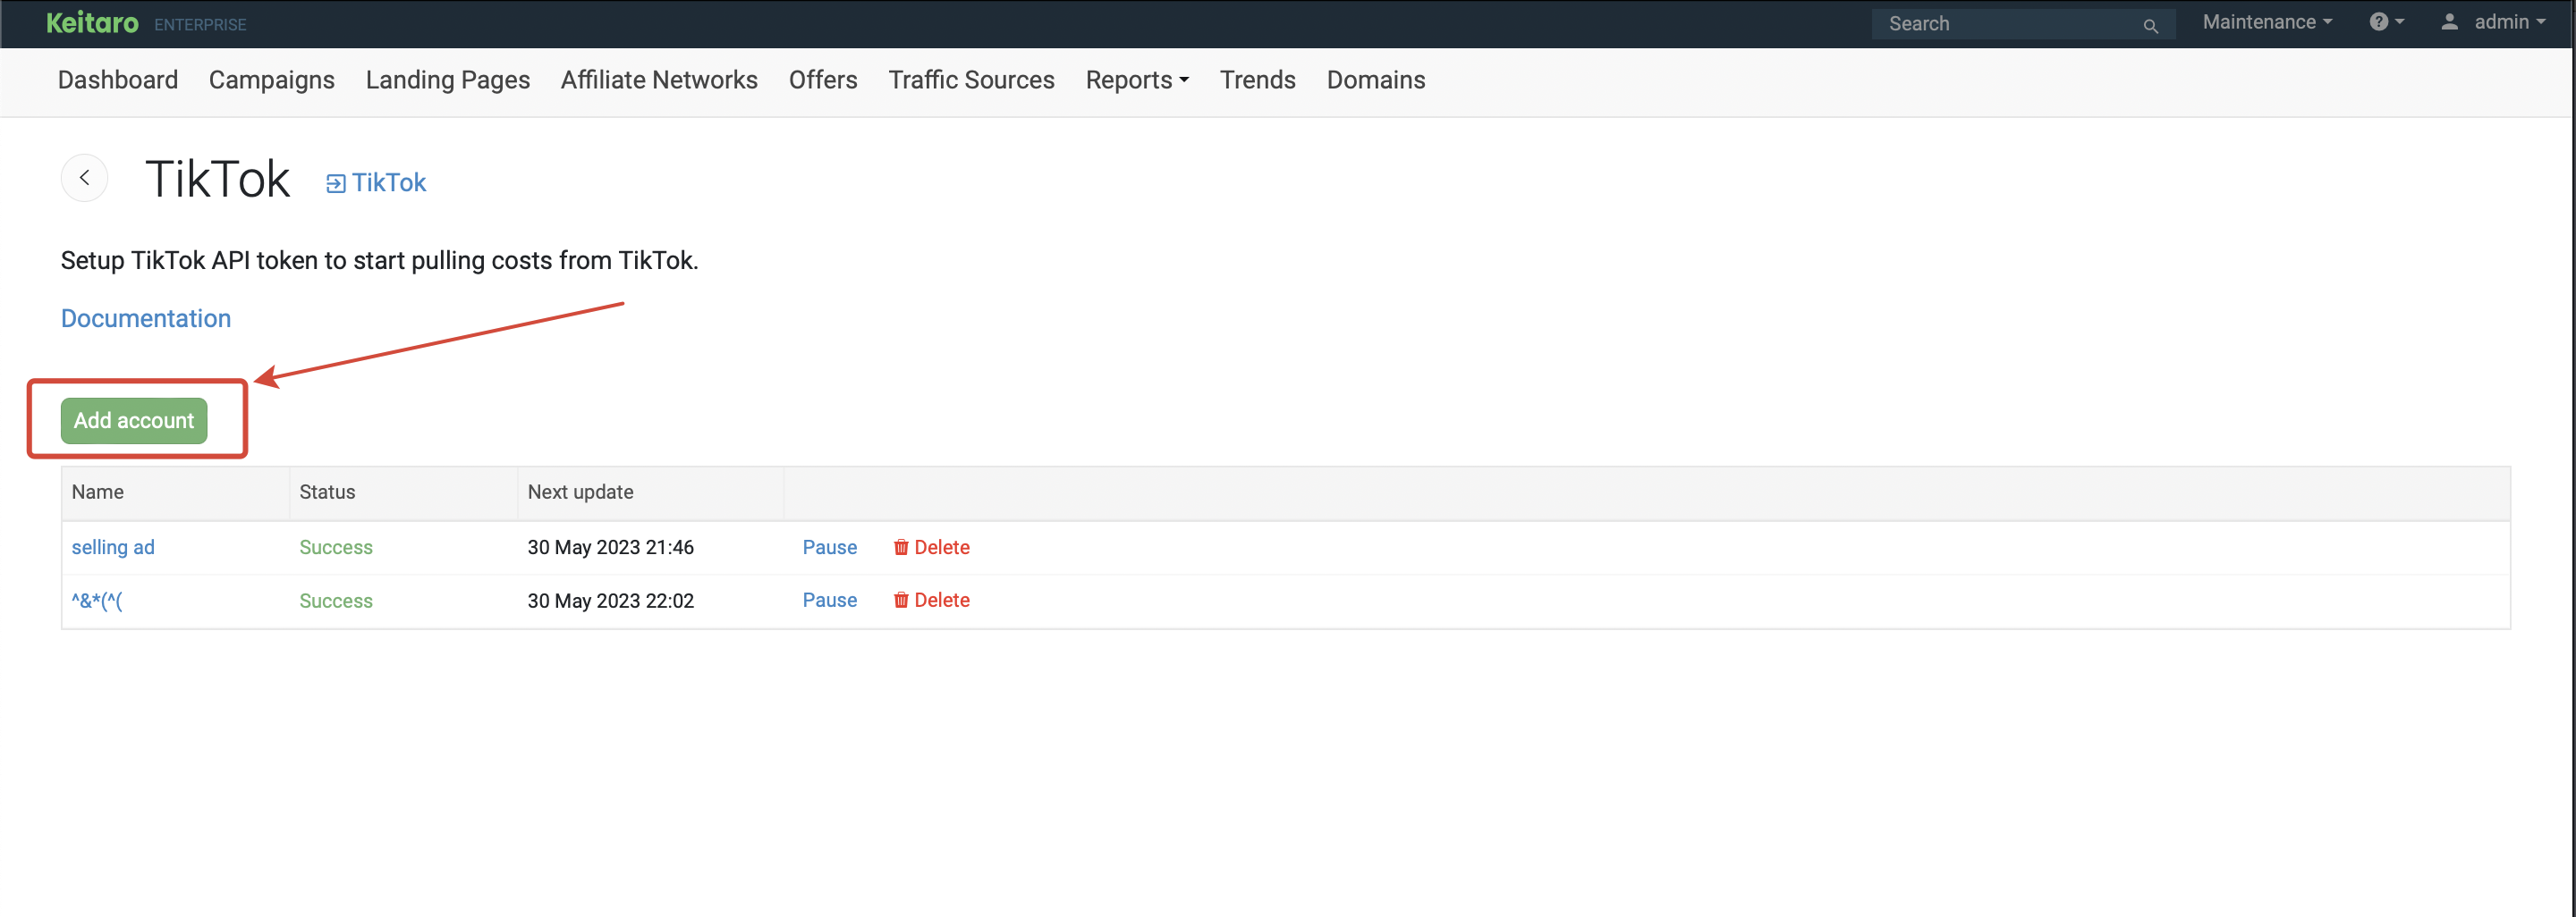Viewport: 2576px width, 917px height.
Task: Expand the Reports menu
Action: (1137, 80)
